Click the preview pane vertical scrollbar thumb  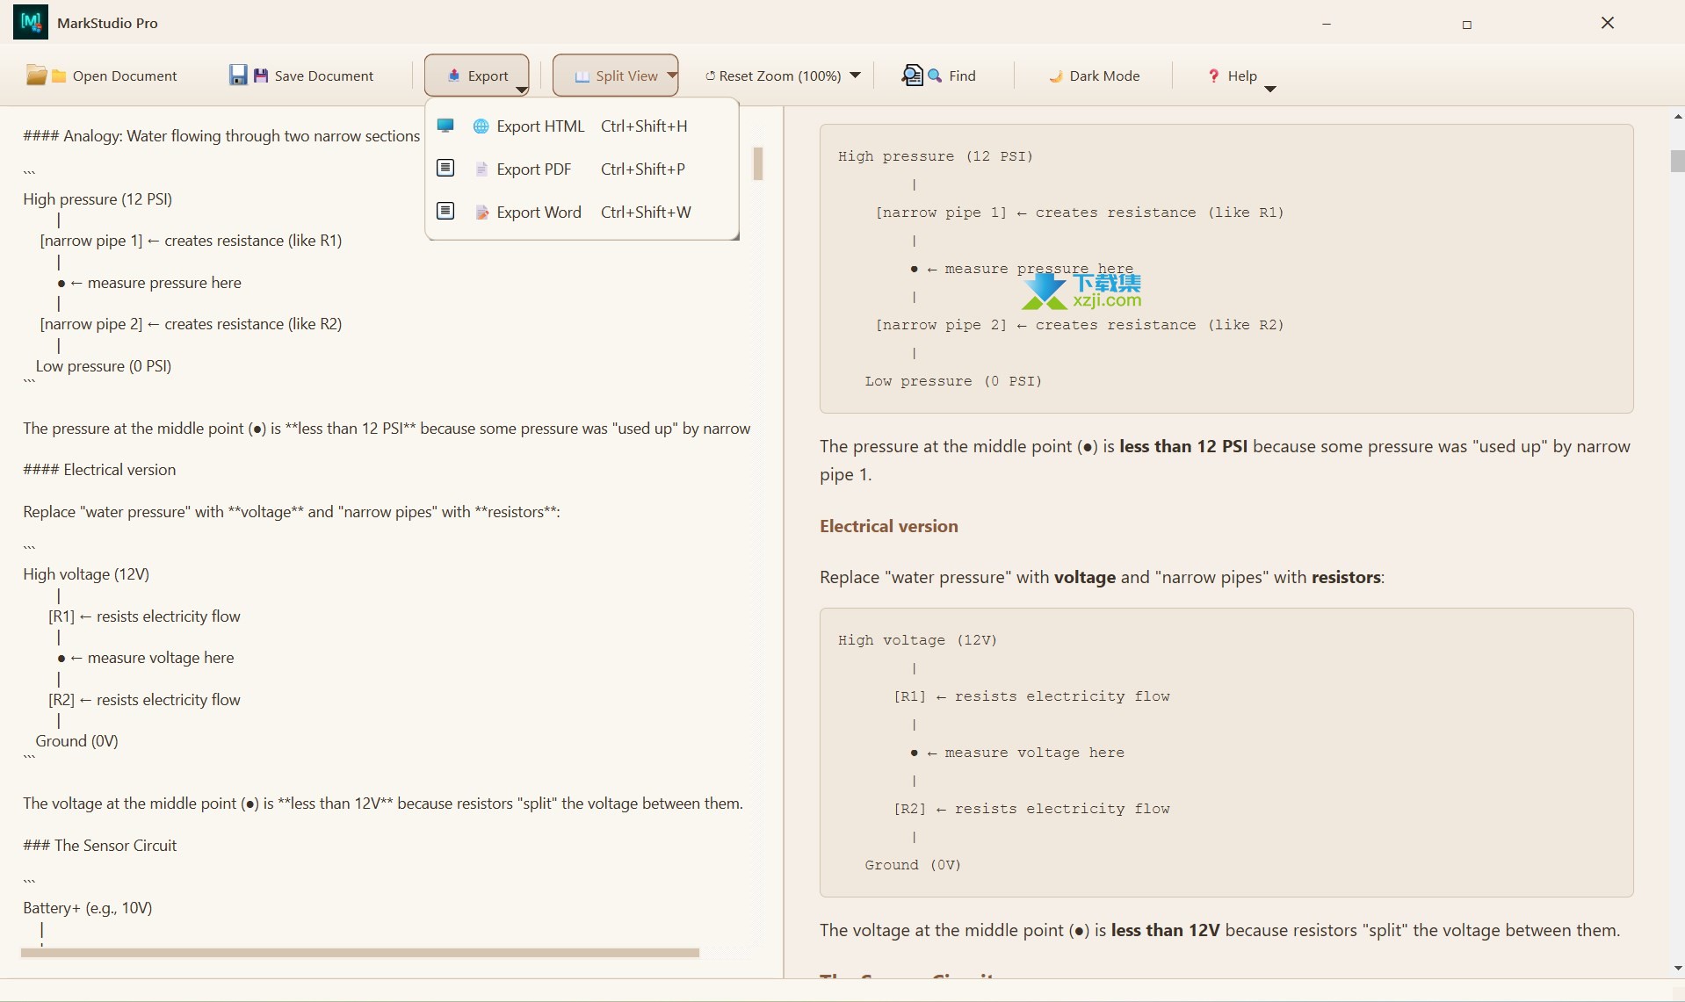tap(1677, 162)
